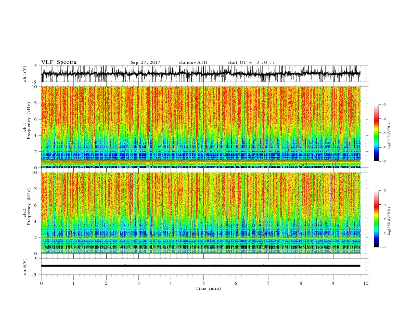412x318 pixels.
Task: Click the "VLF Spectra" title text
Action: [59, 62]
